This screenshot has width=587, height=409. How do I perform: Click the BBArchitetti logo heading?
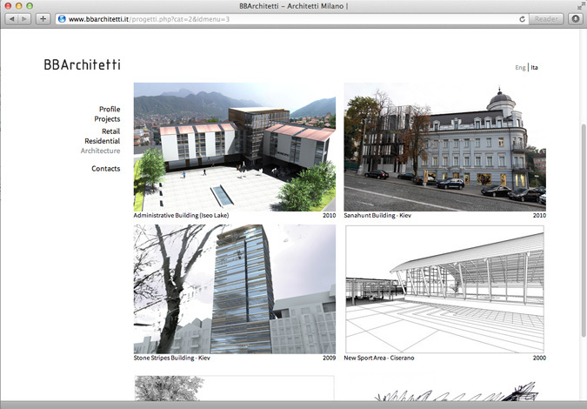pos(82,64)
